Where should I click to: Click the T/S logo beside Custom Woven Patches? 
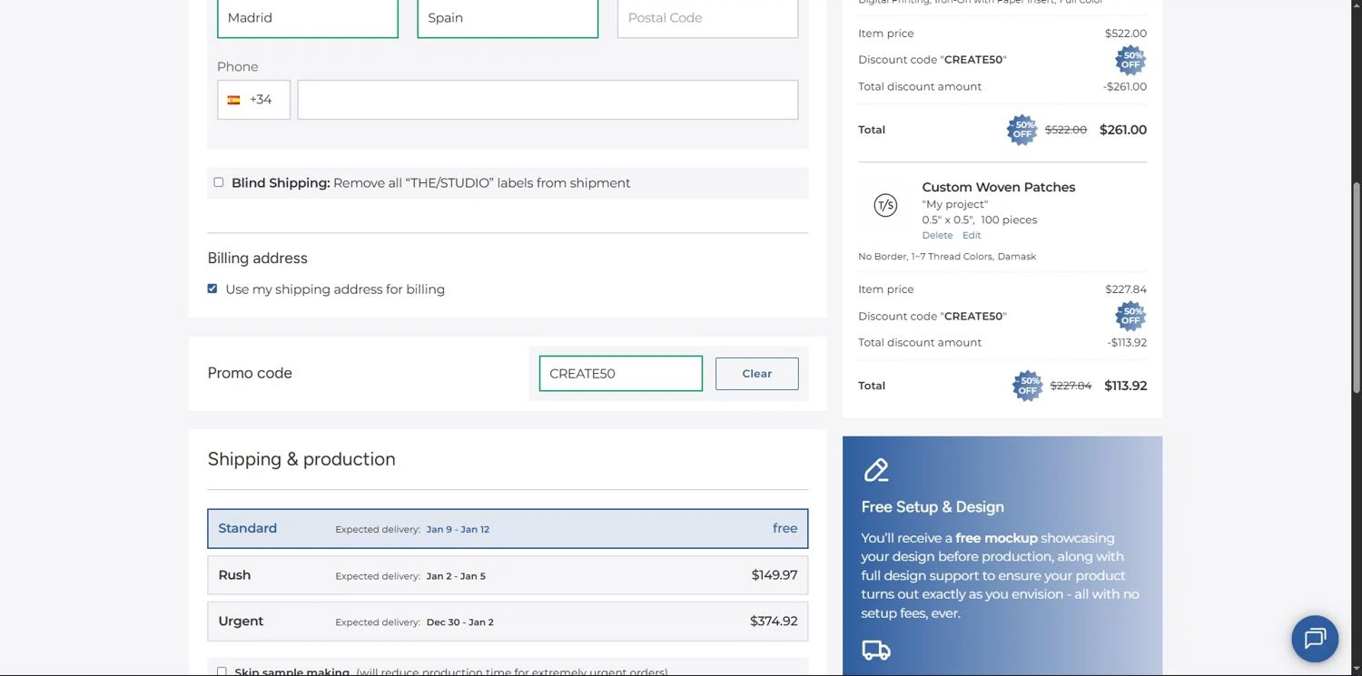pyautogui.click(x=885, y=205)
